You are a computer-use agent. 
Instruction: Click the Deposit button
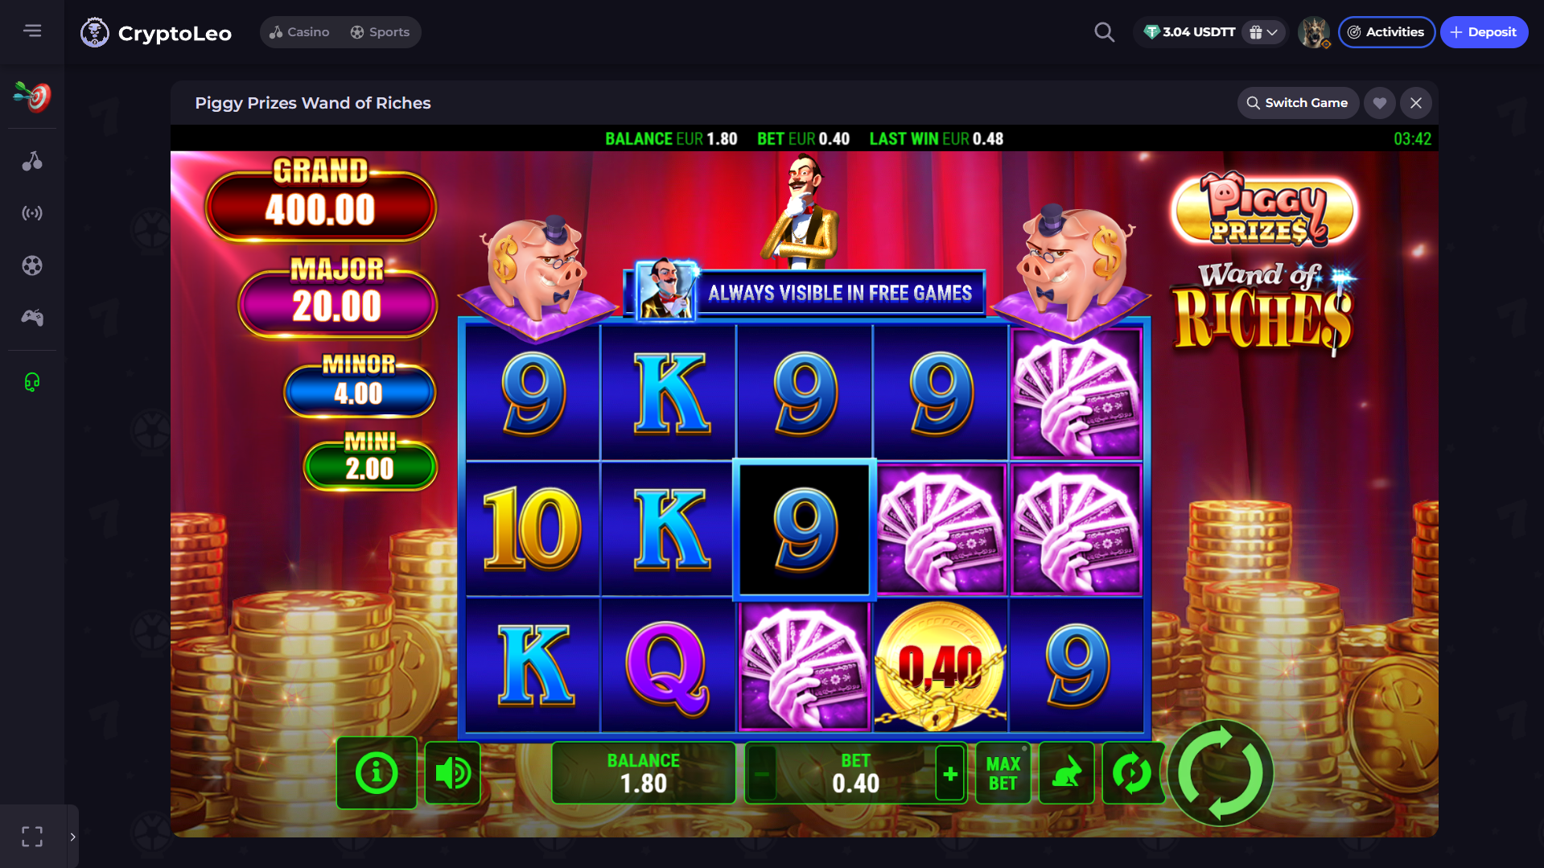pos(1484,32)
